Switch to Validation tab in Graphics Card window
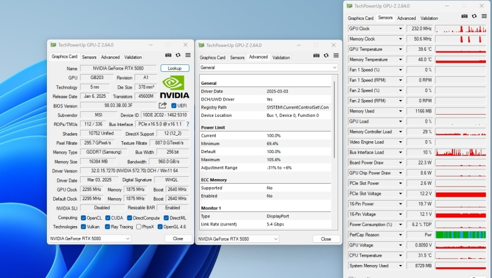Image resolution: width=492 pixels, height=278 pixels. point(133,57)
